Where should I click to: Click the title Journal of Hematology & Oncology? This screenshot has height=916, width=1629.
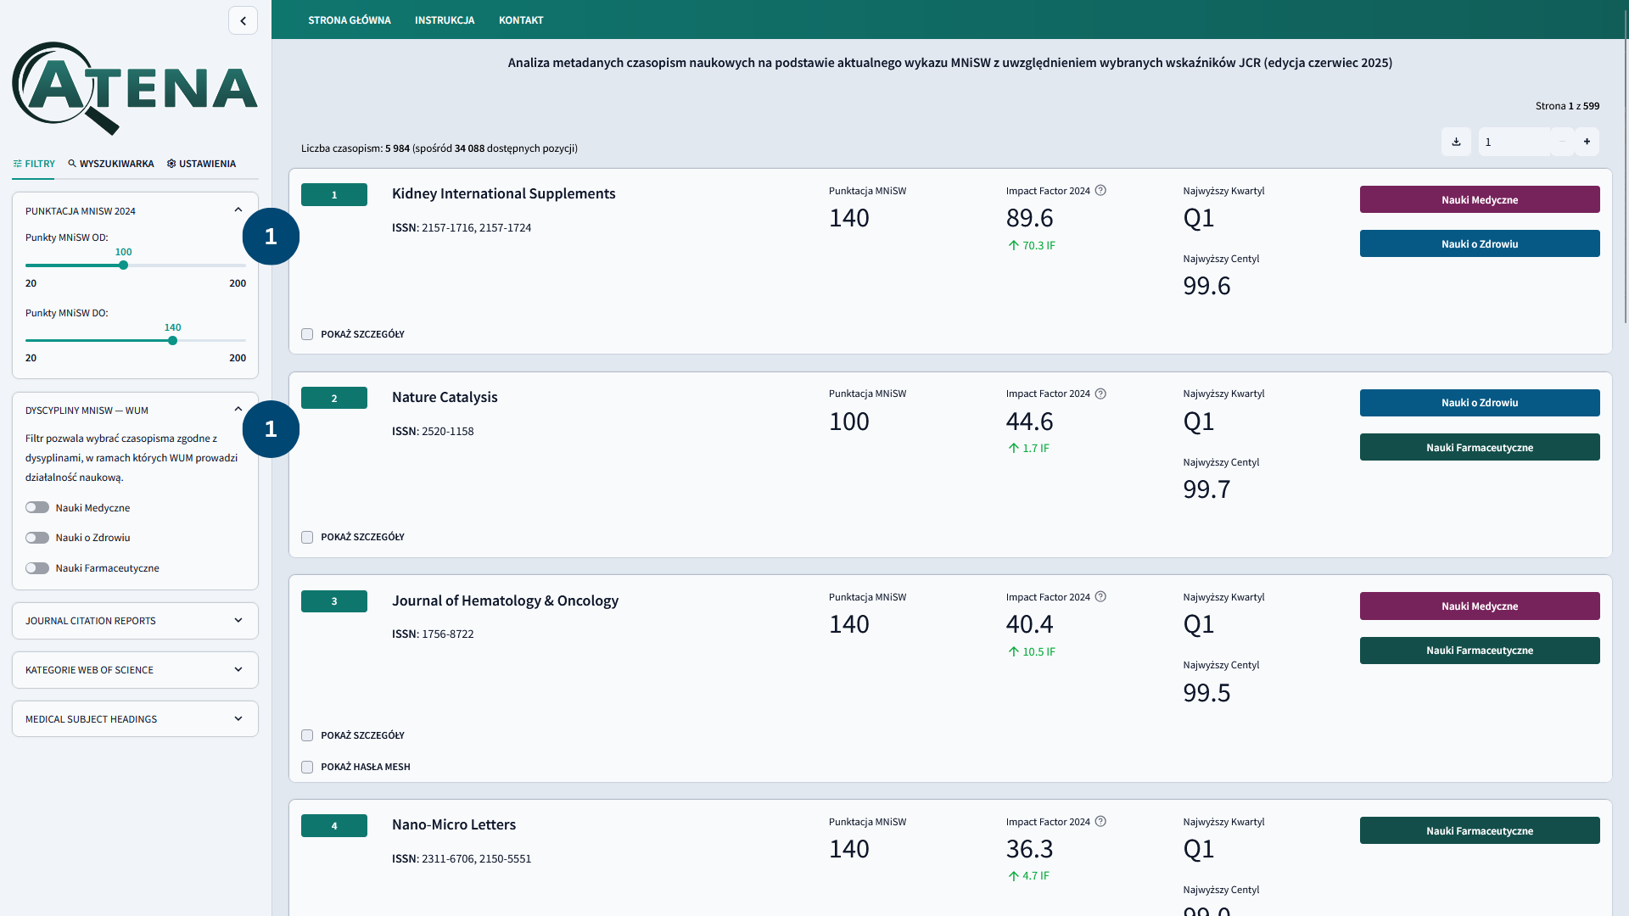[505, 600]
